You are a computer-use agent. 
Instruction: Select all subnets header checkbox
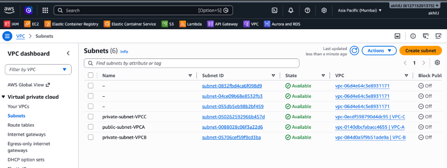(91, 75)
